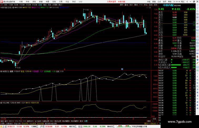Open the 模板 template button
The image size is (199, 128).
[x=149, y=121]
